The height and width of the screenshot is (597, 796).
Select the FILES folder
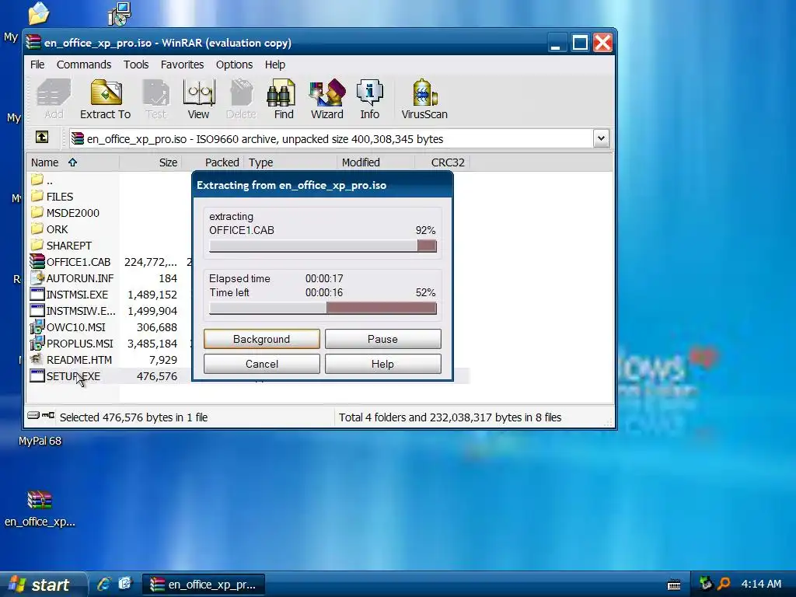coord(52,197)
